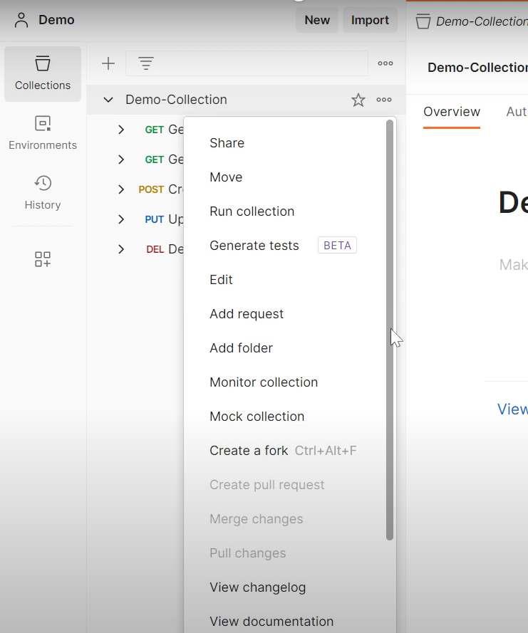
Task: Expand the second GET request row
Action: pyautogui.click(x=121, y=159)
